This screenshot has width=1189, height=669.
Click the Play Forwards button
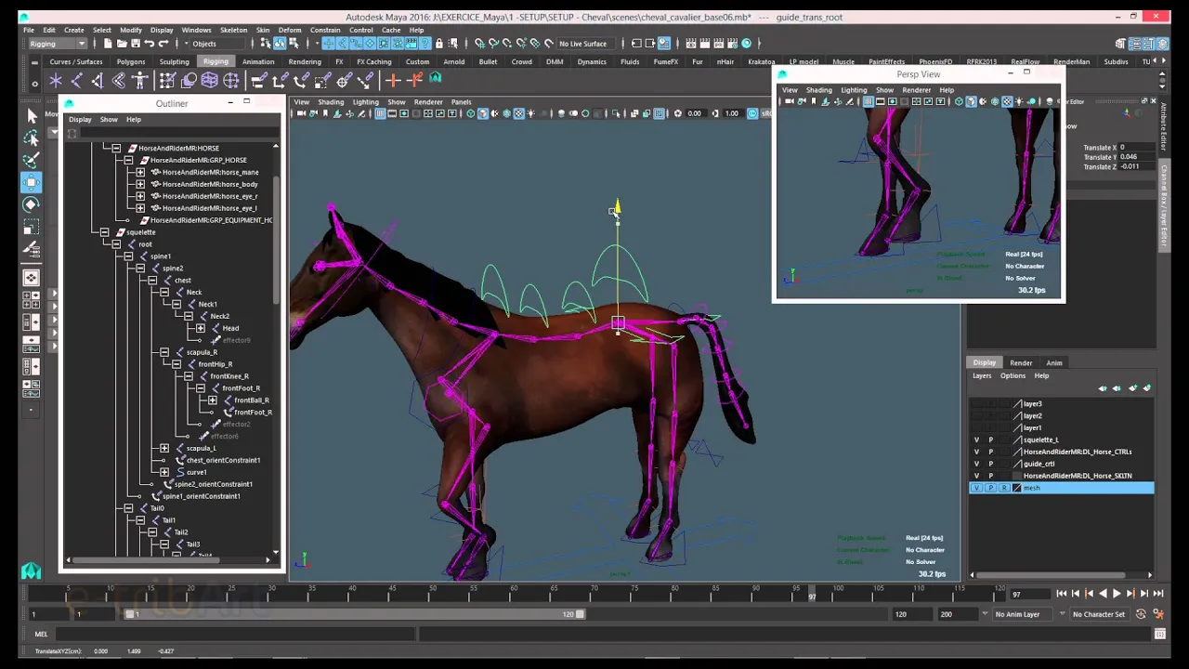click(x=1116, y=594)
